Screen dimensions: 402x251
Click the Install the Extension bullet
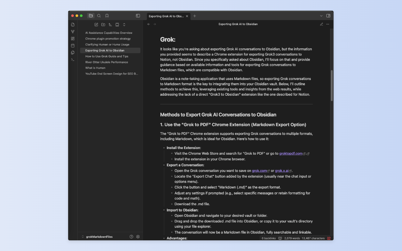184,148
